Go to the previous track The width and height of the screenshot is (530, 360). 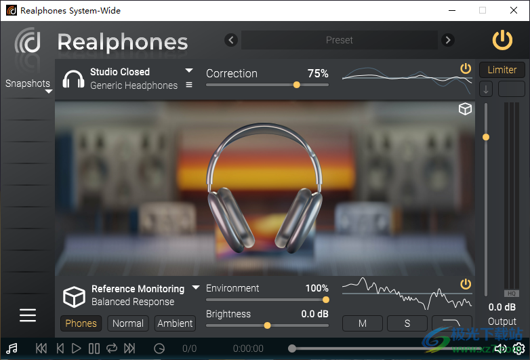[60, 348]
